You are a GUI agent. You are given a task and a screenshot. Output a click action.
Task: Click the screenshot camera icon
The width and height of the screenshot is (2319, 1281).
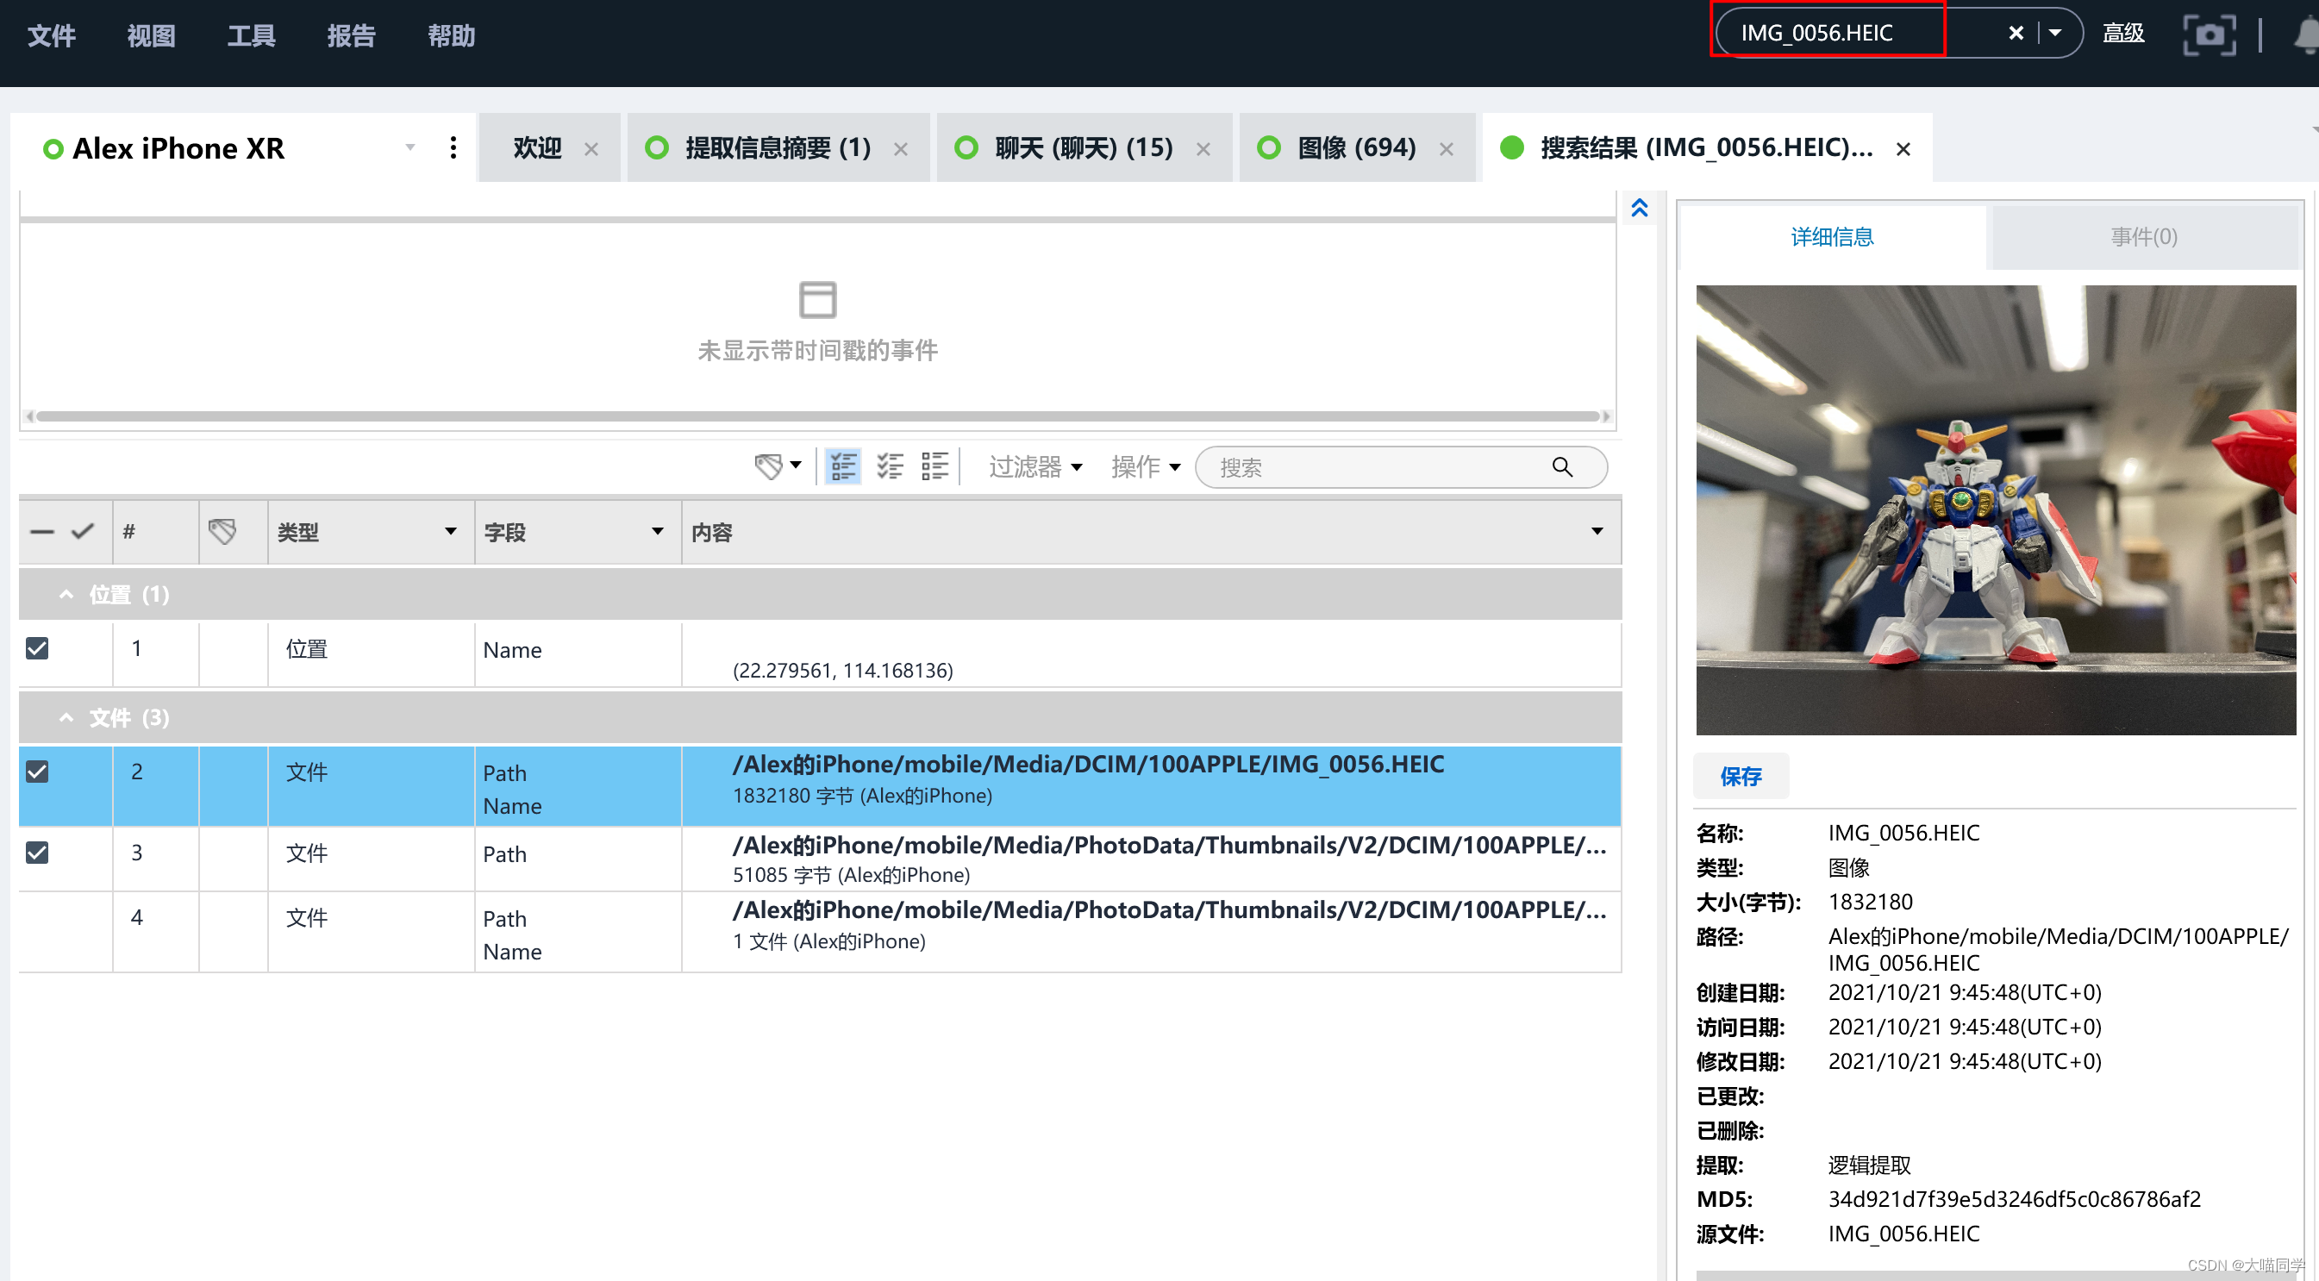pyautogui.click(x=2209, y=35)
